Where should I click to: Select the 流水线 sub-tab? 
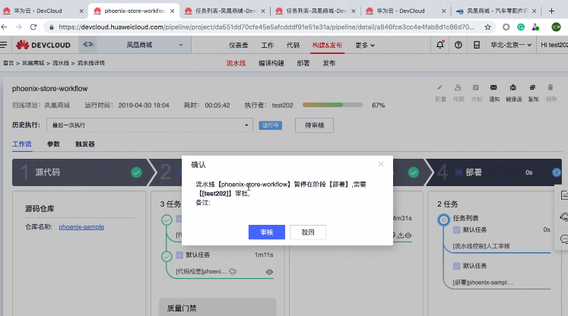pyautogui.click(x=236, y=63)
